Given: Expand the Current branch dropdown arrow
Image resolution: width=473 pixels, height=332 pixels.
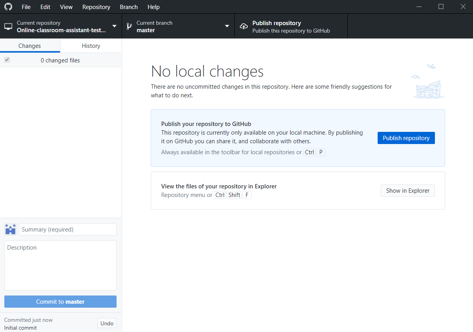Looking at the screenshot, I should point(227,26).
